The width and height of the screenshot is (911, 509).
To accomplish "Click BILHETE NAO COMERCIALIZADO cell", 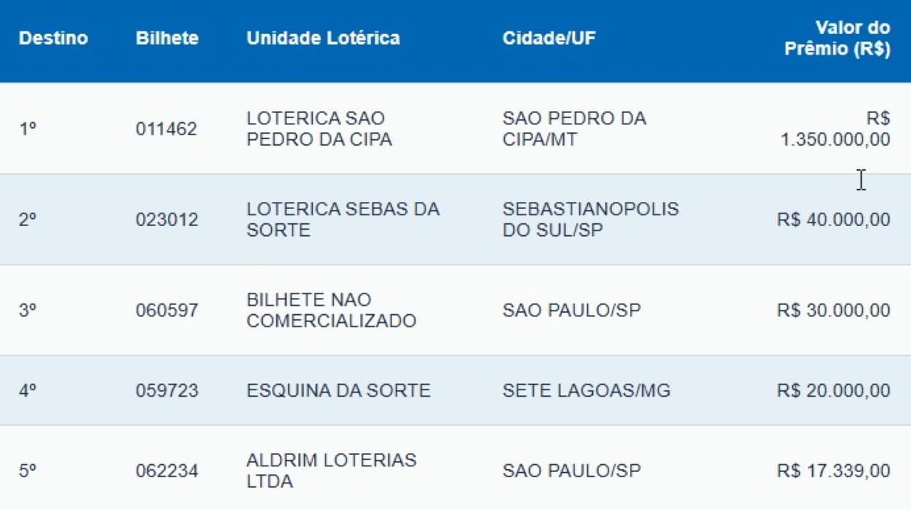I will point(331,311).
